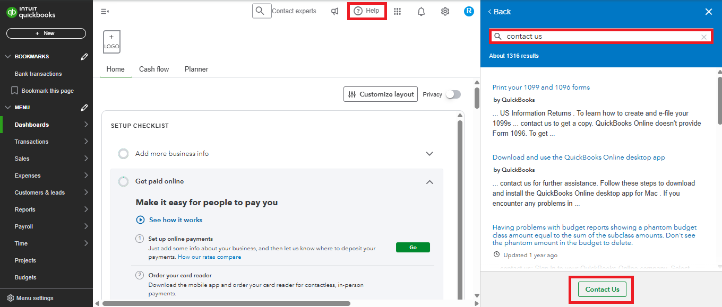
Task: Click the help panel vertical scrollbar
Action: point(719,101)
